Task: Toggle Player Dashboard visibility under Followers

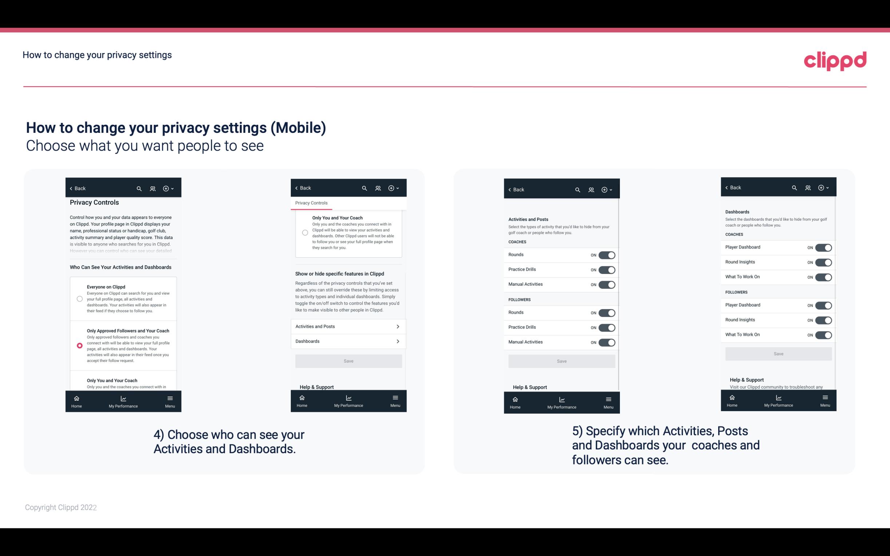Action: click(823, 305)
